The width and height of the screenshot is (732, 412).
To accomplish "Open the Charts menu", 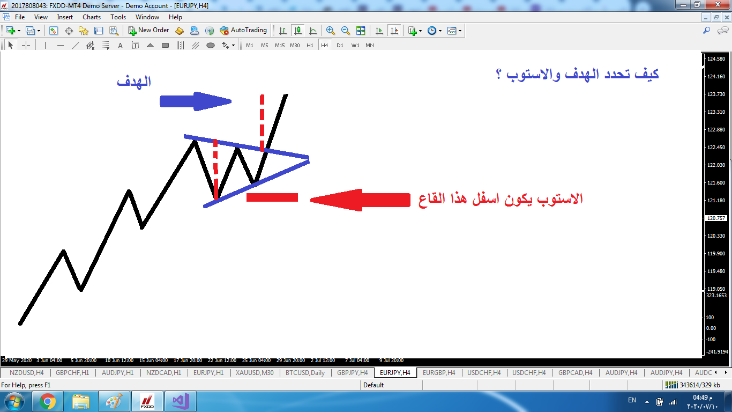I will pyautogui.click(x=92, y=17).
